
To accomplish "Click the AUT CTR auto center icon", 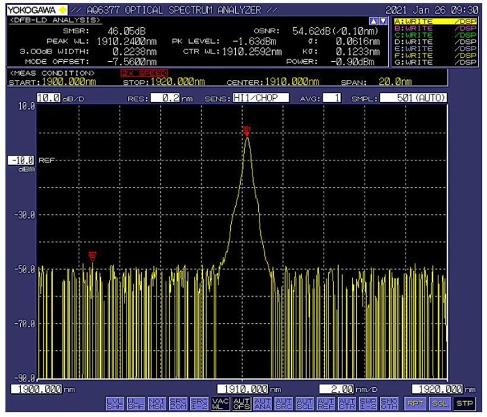I will click(x=346, y=403).
